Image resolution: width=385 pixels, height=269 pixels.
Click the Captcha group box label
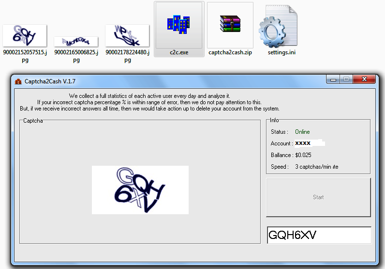(x=33, y=121)
